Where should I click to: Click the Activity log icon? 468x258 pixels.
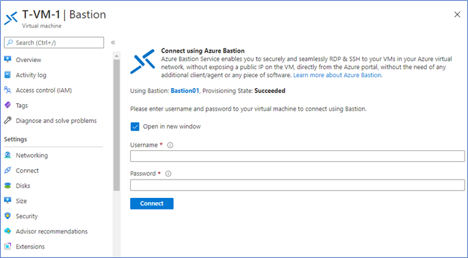pyautogui.click(x=8, y=74)
